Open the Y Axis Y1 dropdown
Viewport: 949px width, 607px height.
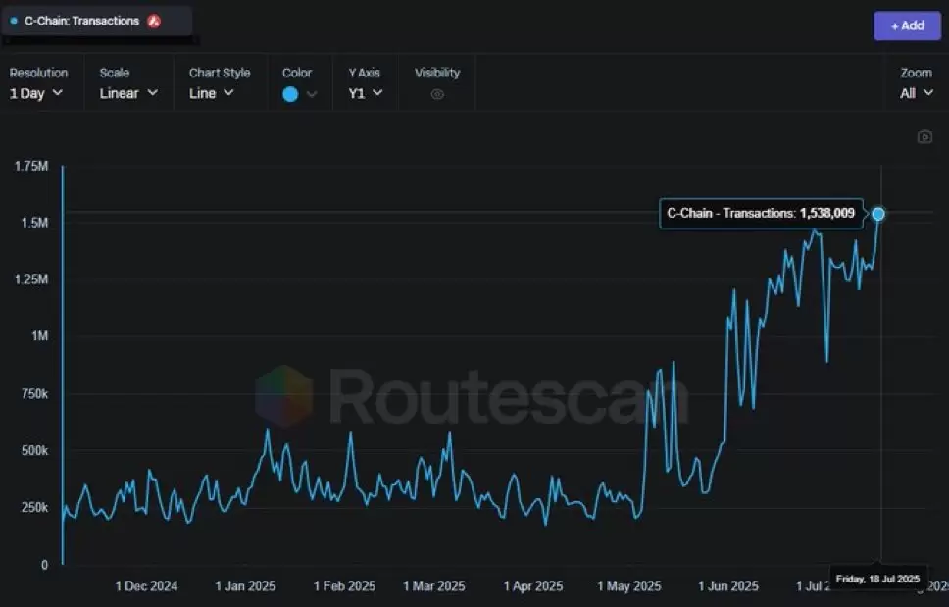click(366, 93)
